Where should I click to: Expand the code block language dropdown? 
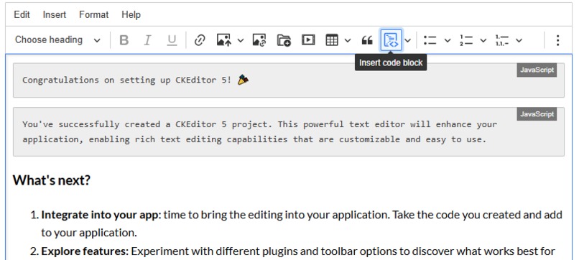coord(407,40)
